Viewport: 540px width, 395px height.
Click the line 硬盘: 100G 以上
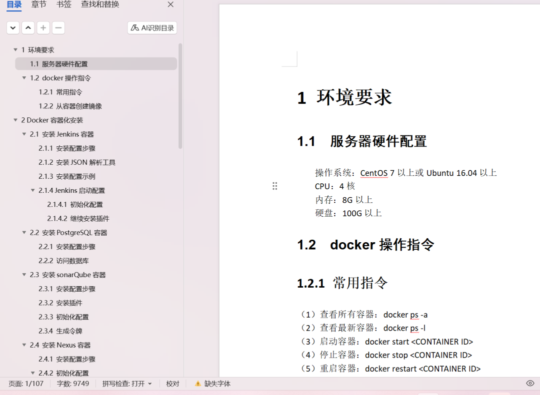[348, 213]
